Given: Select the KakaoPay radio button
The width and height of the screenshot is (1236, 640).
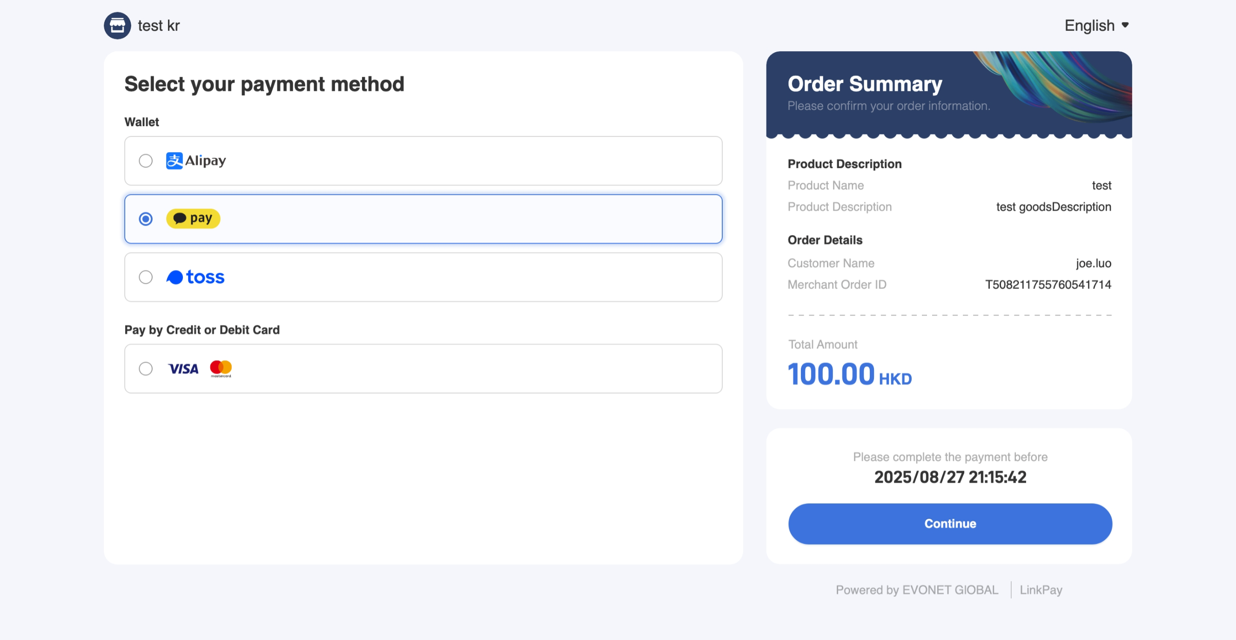Looking at the screenshot, I should 146,219.
